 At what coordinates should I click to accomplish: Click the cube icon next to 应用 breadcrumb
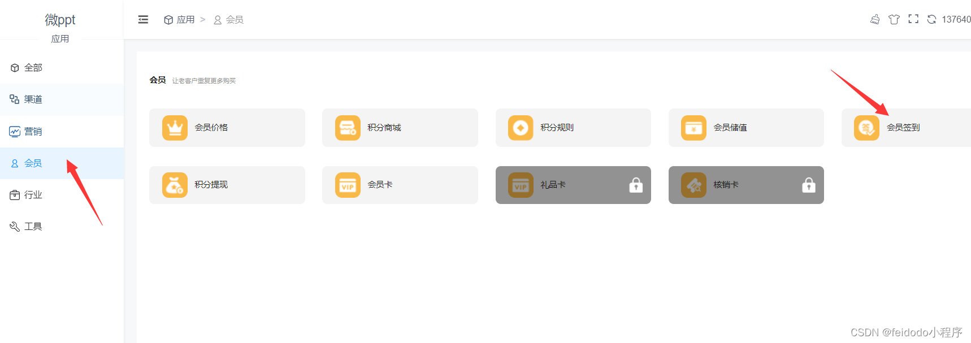(x=168, y=20)
